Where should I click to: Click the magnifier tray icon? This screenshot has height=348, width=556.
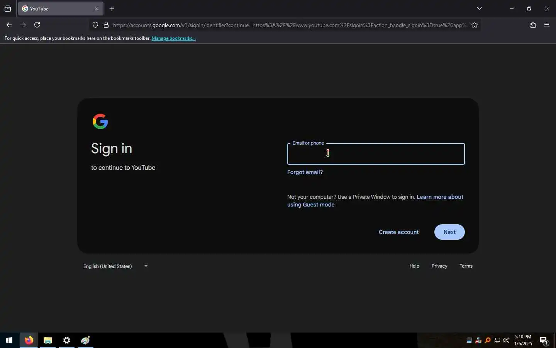click(488, 340)
